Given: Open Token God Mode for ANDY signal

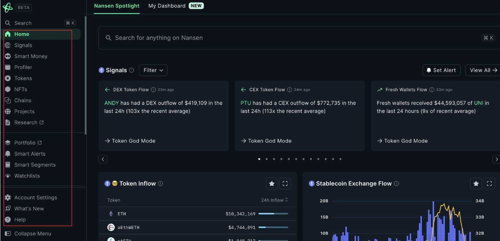Looking at the screenshot, I should click(x=130, y=141).
